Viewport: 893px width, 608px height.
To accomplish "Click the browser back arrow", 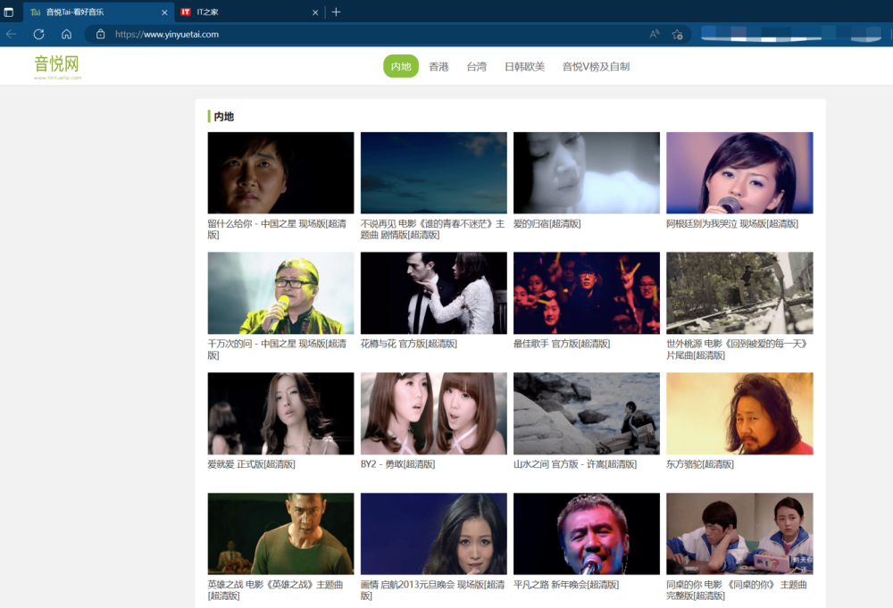I will [11, 34].
